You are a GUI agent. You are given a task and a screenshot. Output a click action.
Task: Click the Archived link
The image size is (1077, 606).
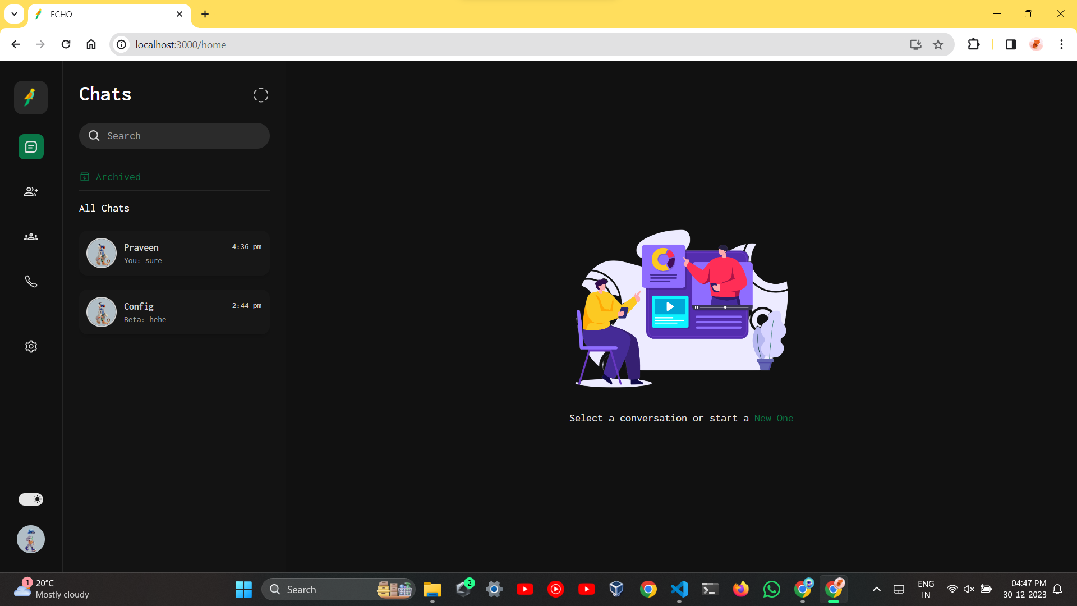point(118,177)
